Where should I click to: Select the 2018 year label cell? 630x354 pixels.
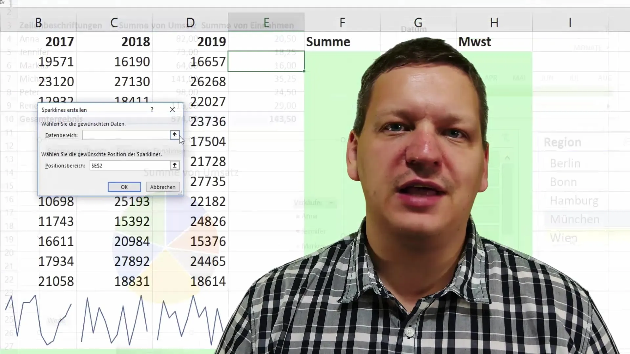point(115,41)
